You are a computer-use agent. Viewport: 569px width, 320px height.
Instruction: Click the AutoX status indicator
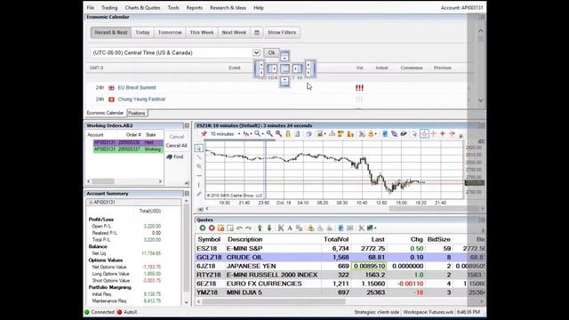click(x=127, y=312)
